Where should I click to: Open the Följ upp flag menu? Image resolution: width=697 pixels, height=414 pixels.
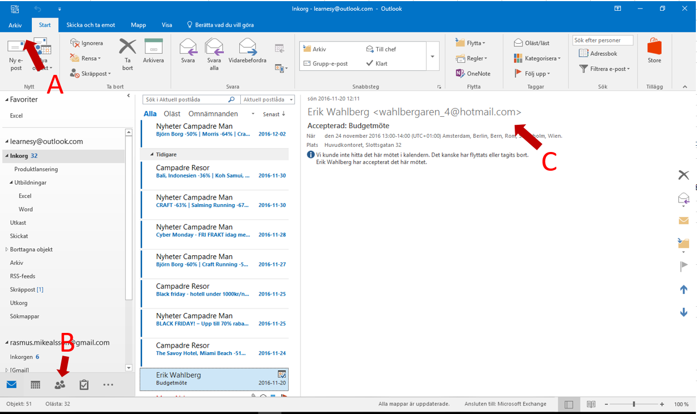[532, 73]
